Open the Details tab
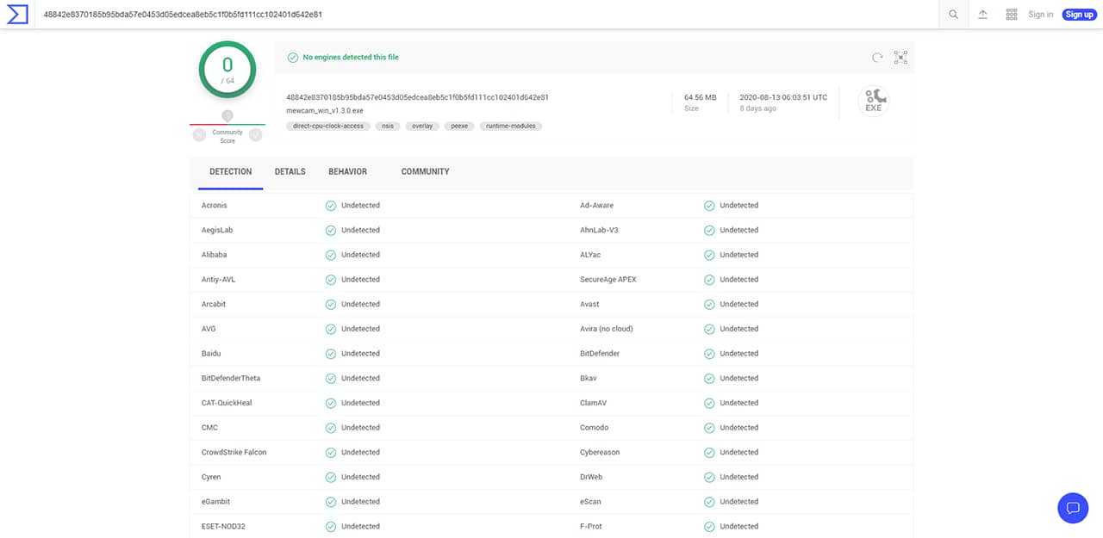 tap(290, 172)
